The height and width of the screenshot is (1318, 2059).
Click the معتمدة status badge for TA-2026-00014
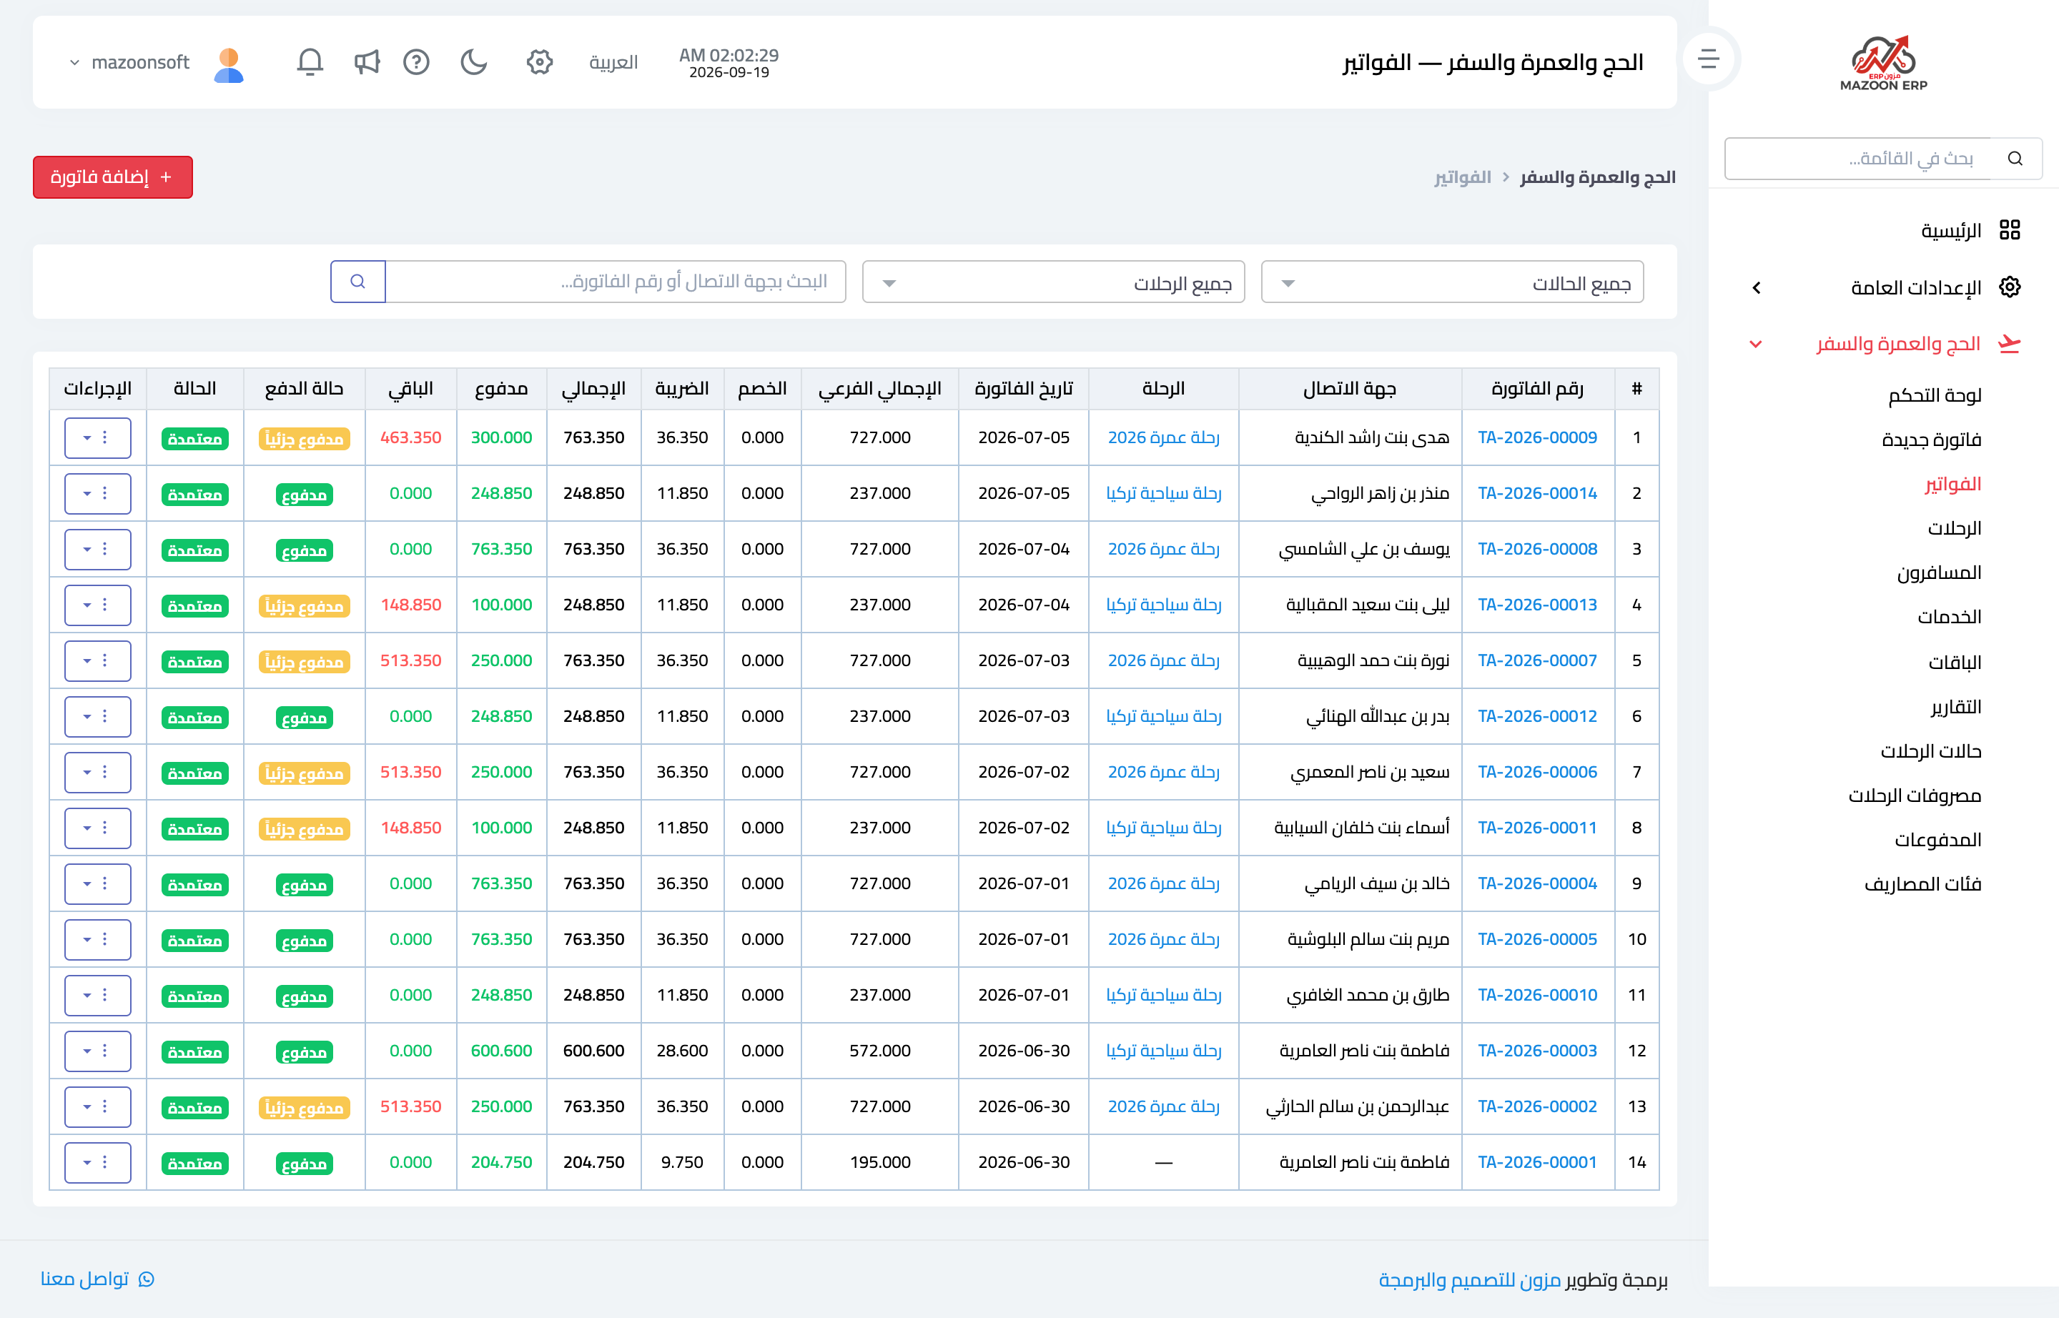194,494
